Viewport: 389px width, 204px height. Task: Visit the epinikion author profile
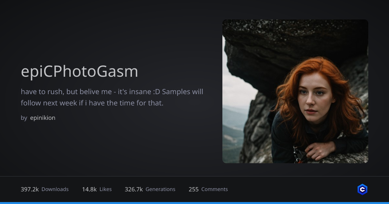[x=42, y=118]
